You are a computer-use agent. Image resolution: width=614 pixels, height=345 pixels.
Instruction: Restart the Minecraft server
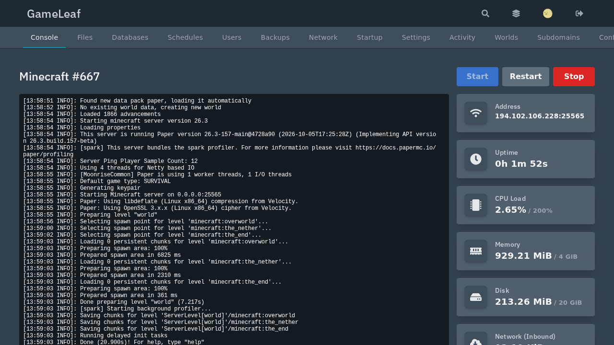(x=526, y=77)
